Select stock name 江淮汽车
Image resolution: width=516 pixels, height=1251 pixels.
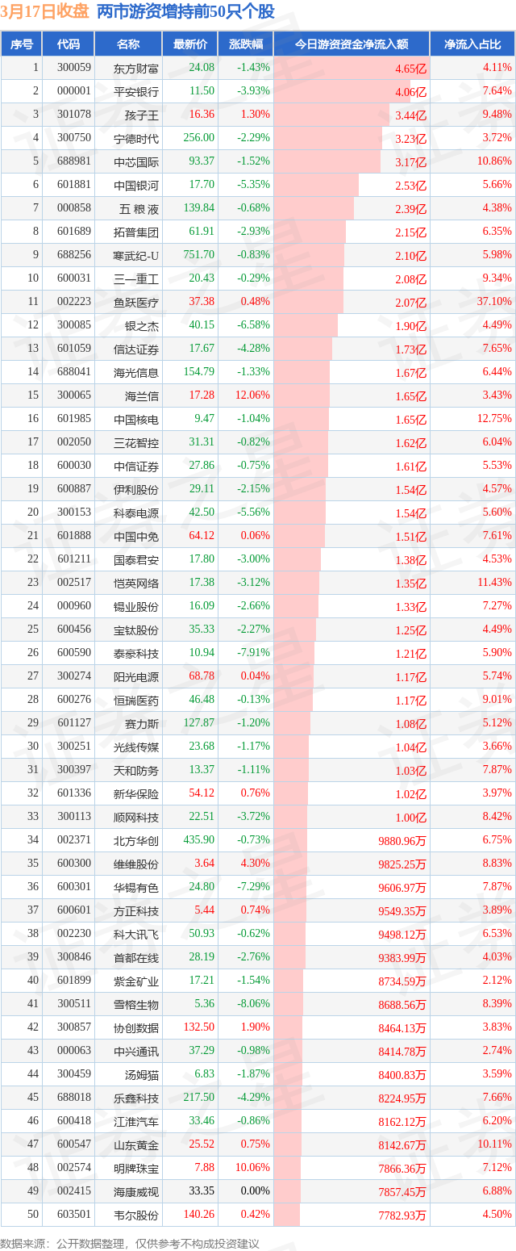tap(136, 1121)
